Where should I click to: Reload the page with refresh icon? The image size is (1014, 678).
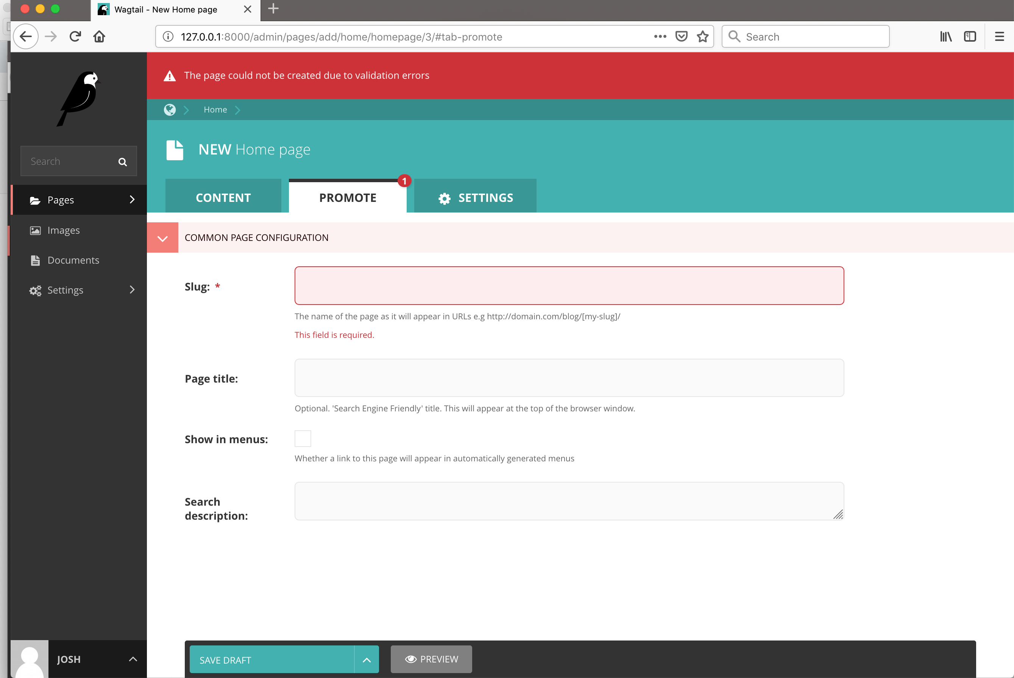click(x=75, y=36)
